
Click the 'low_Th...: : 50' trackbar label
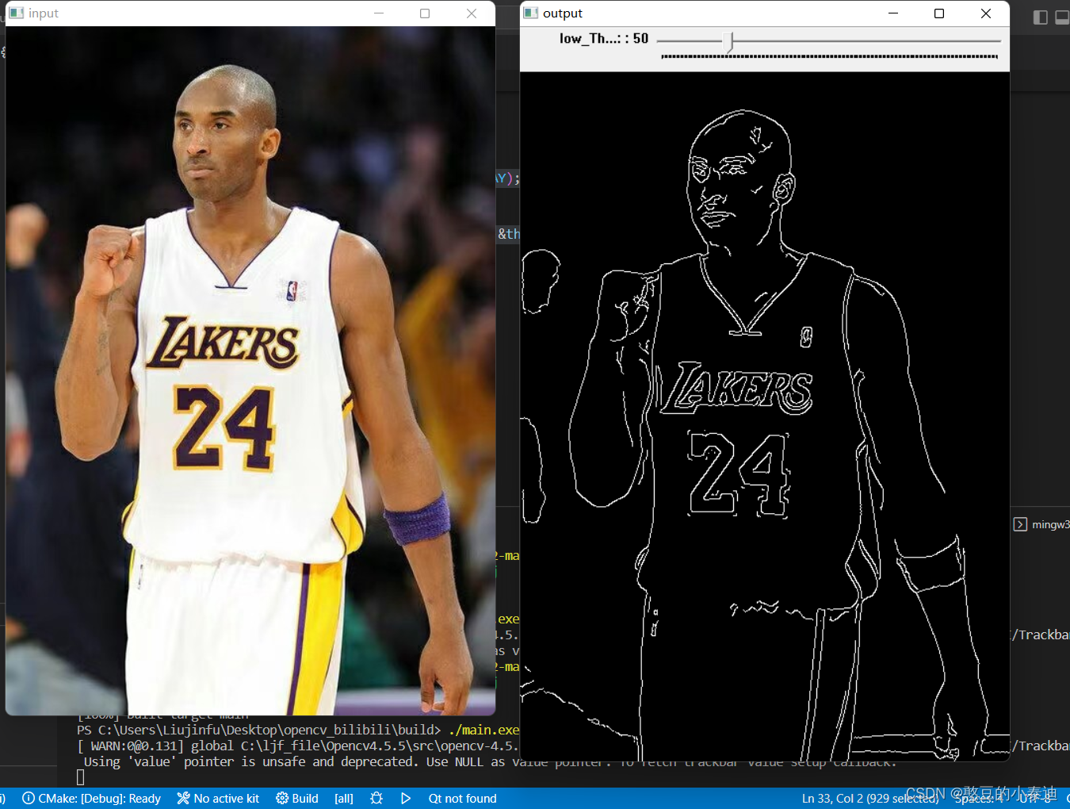pos(604,38)
